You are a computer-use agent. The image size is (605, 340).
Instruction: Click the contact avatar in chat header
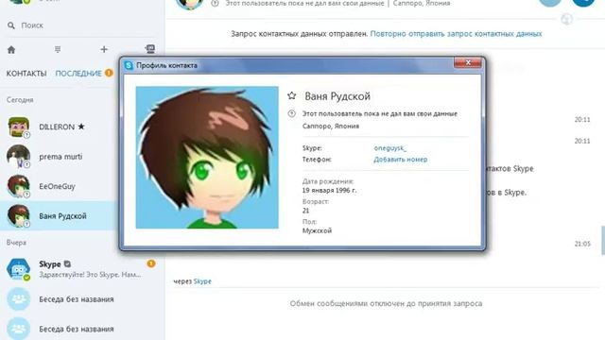[189, 4]
